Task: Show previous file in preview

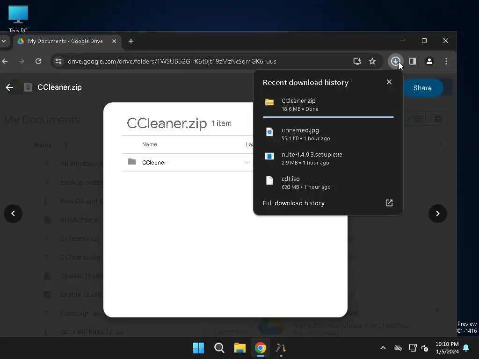Action: pyautogui.click(x=13, y=213)
